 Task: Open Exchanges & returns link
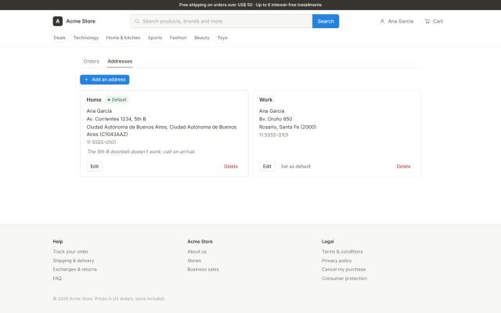(x=75, y=269)
